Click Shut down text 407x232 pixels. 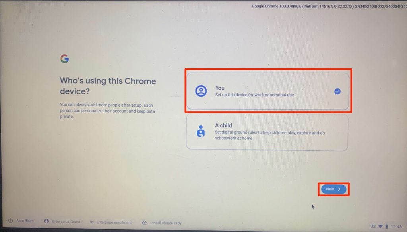click(25, 221)
